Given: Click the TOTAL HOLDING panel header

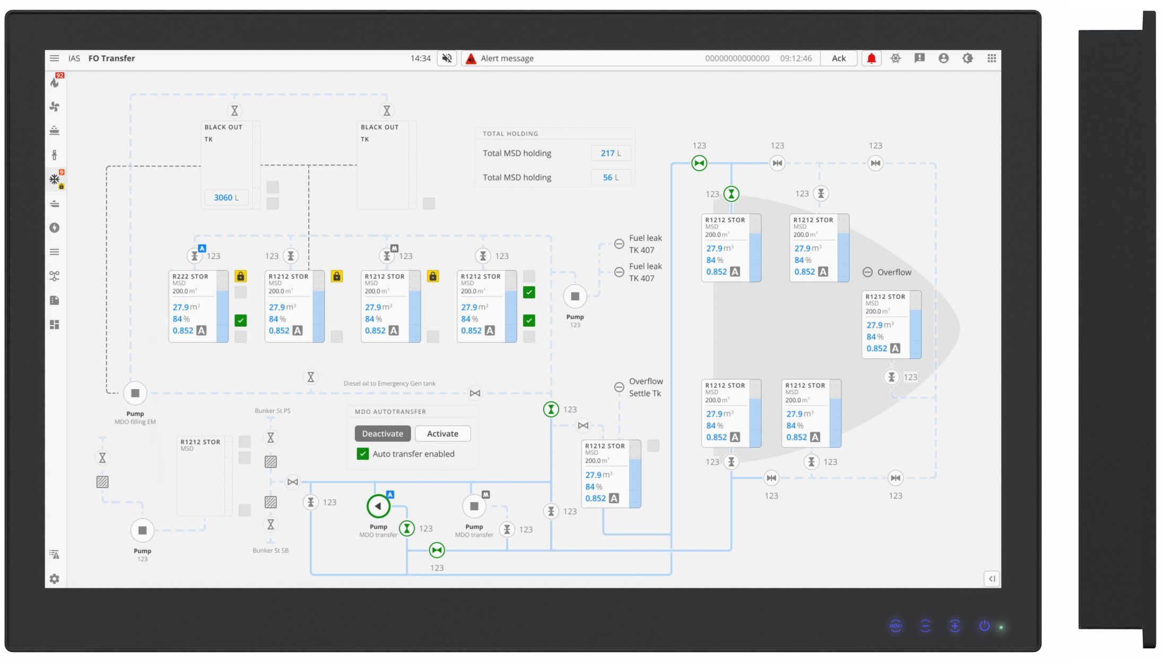Looking at the screenshot, I should [510, 134].
